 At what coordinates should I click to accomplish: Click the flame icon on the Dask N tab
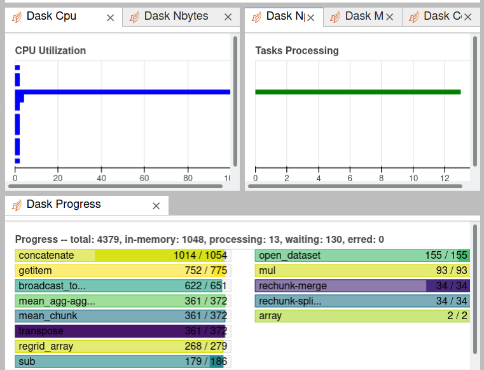point(256,17)
